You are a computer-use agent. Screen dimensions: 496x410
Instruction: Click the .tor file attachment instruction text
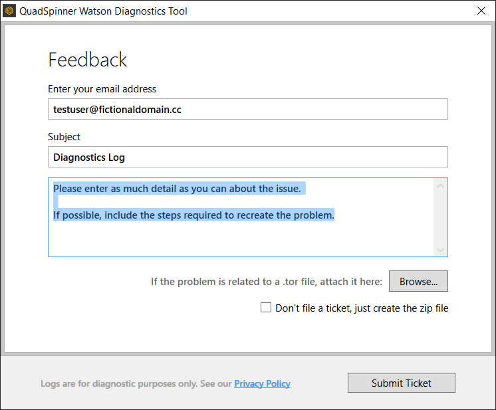coord(266,282)
